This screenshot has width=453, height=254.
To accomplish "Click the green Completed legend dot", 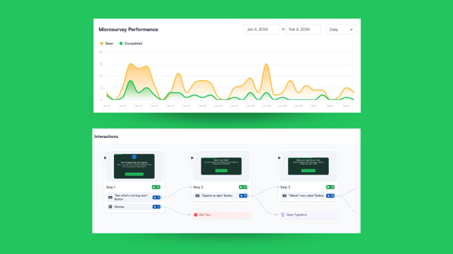I will tap(121, 43).
